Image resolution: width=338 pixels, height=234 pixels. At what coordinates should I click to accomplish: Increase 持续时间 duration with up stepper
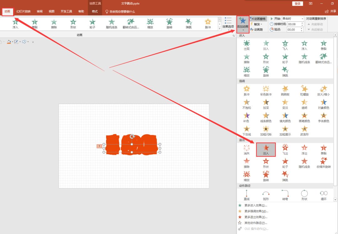(302, 23)
